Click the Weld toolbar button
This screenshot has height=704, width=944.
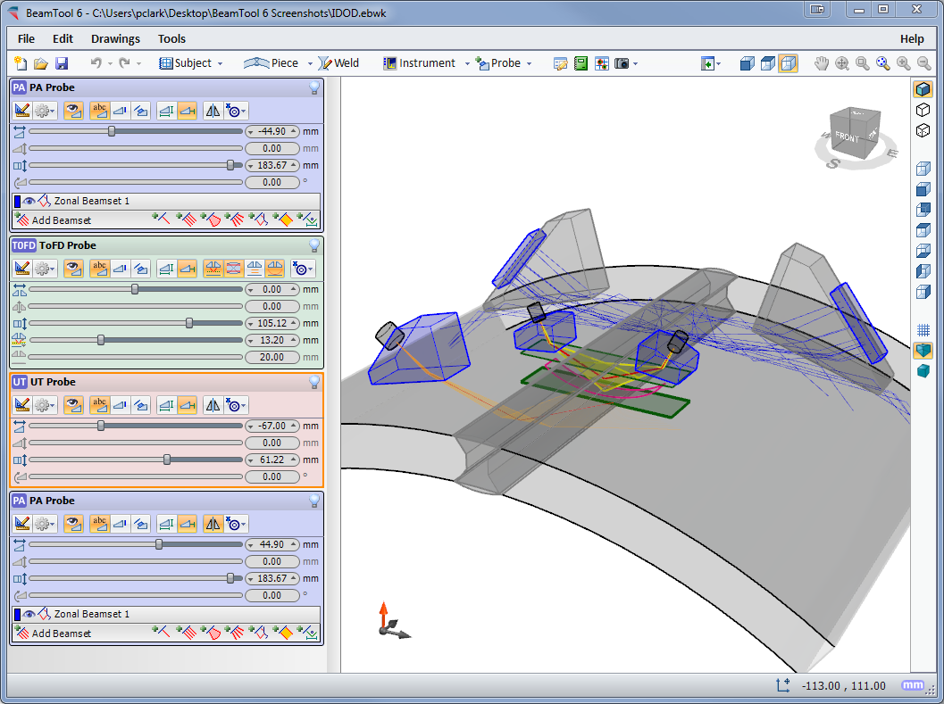click(x=339, y=63)
